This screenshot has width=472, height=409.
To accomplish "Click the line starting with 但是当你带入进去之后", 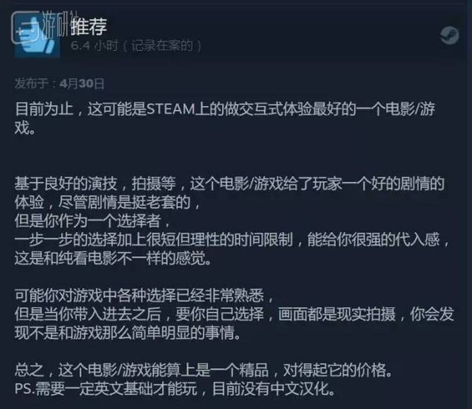I will [235, 314].
